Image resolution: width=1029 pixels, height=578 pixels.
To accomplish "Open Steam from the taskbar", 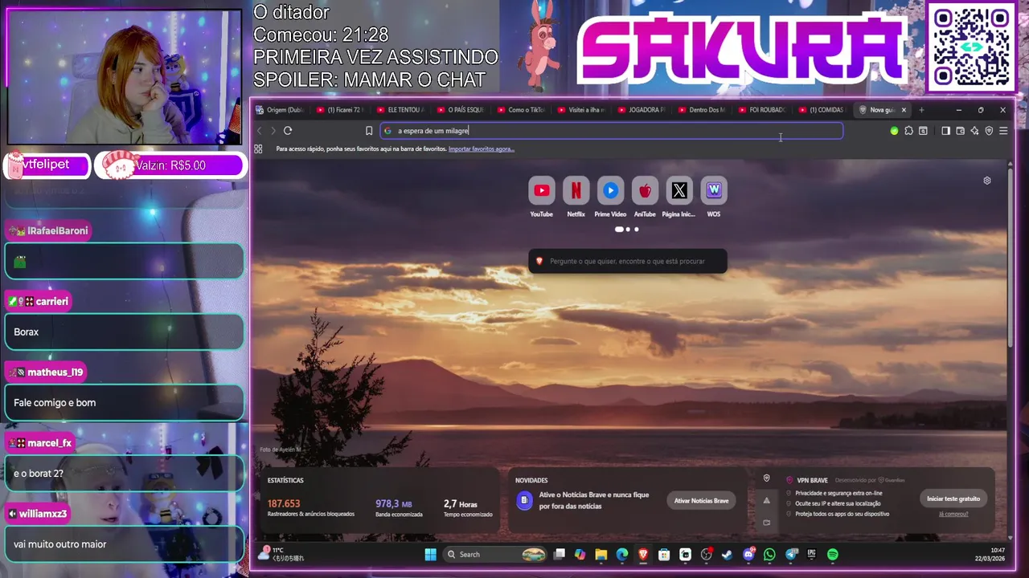I will pos(728,554).
